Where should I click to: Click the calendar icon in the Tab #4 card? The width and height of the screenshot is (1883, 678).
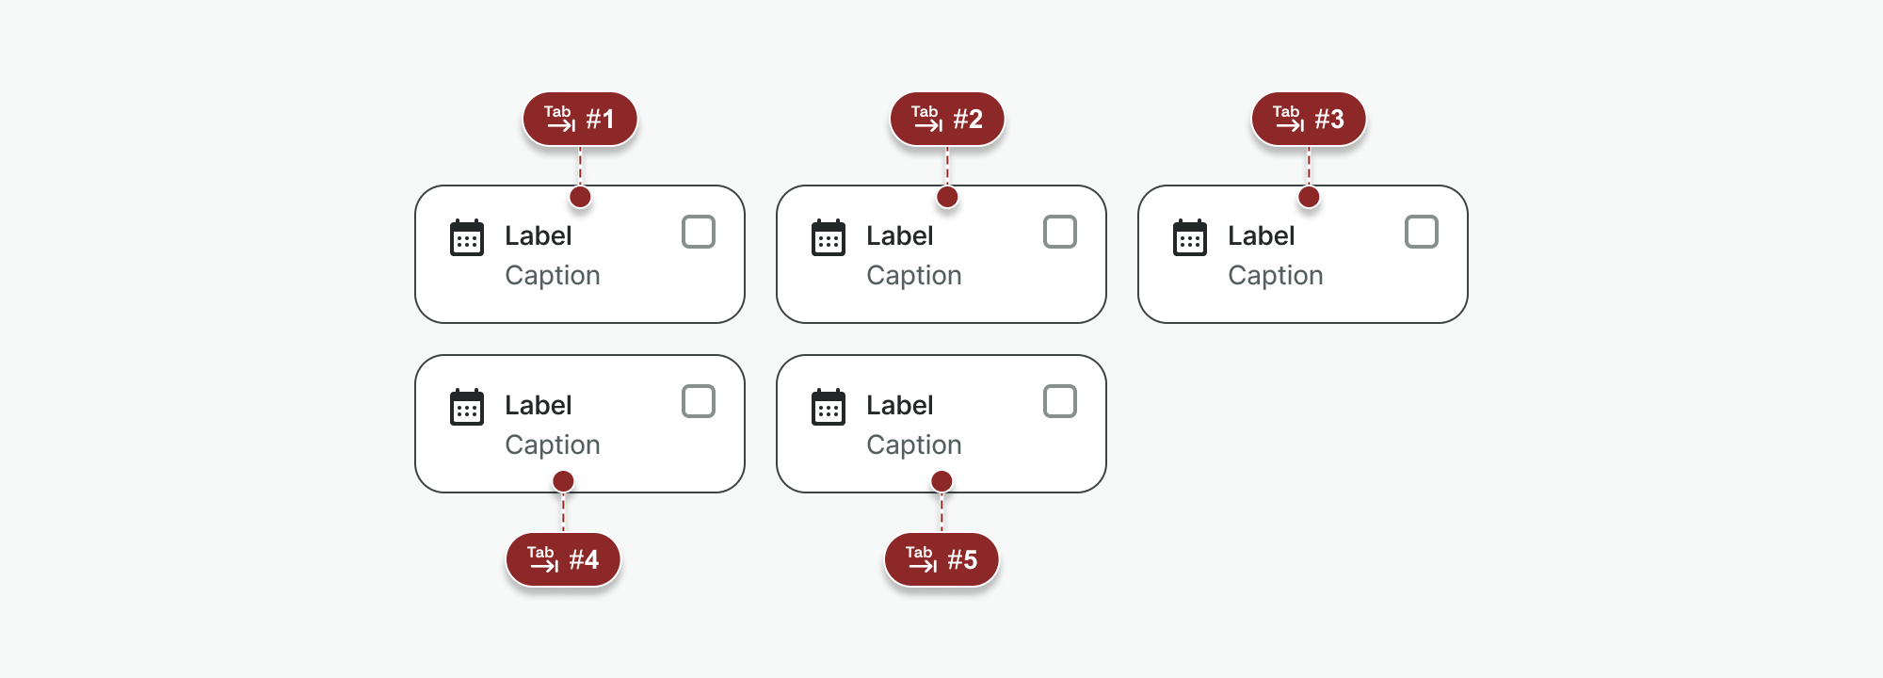(x=467, y=408)
